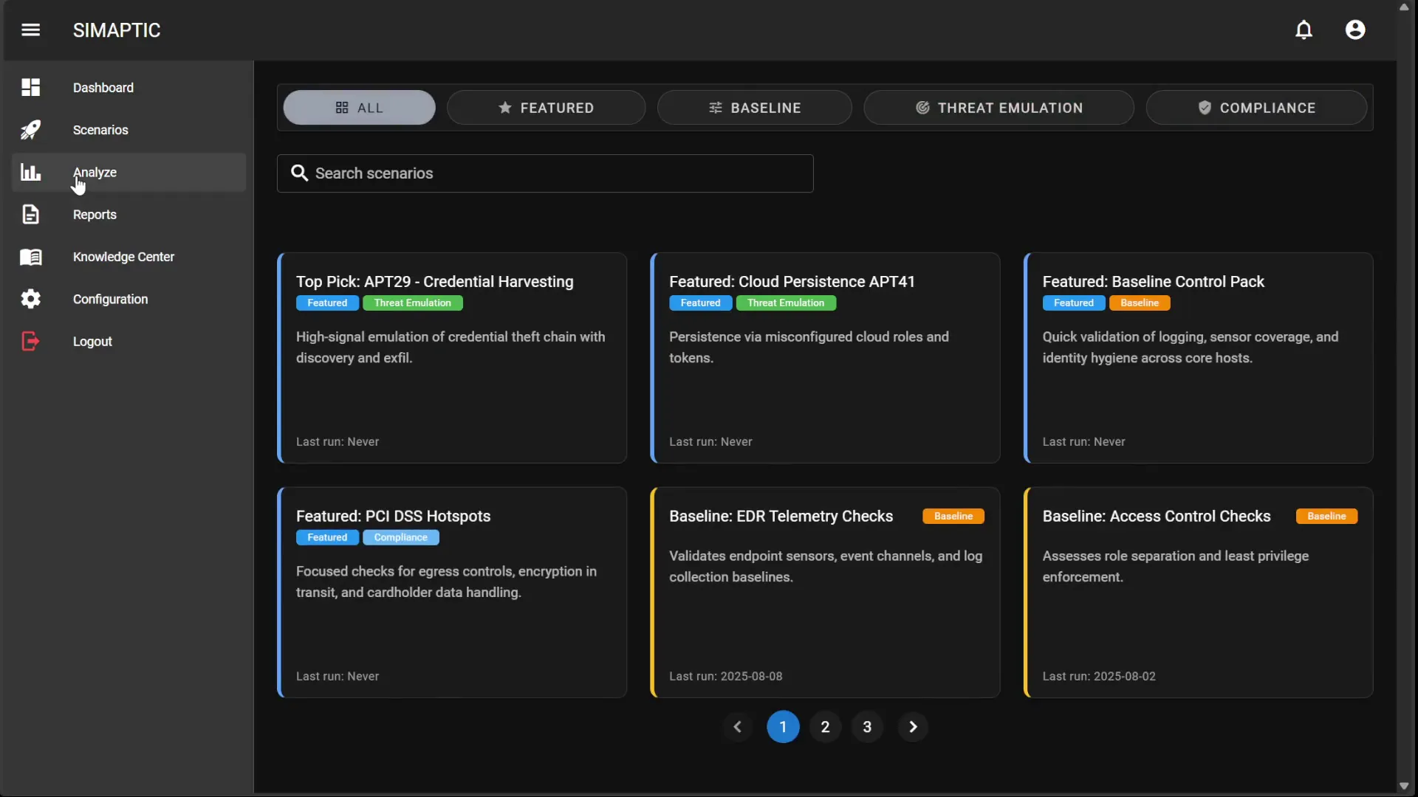Open the Baseline: EDR Telemetry Checks card
The width and height of the screenshot is (1418, 797).
click(x=824, y=592)
